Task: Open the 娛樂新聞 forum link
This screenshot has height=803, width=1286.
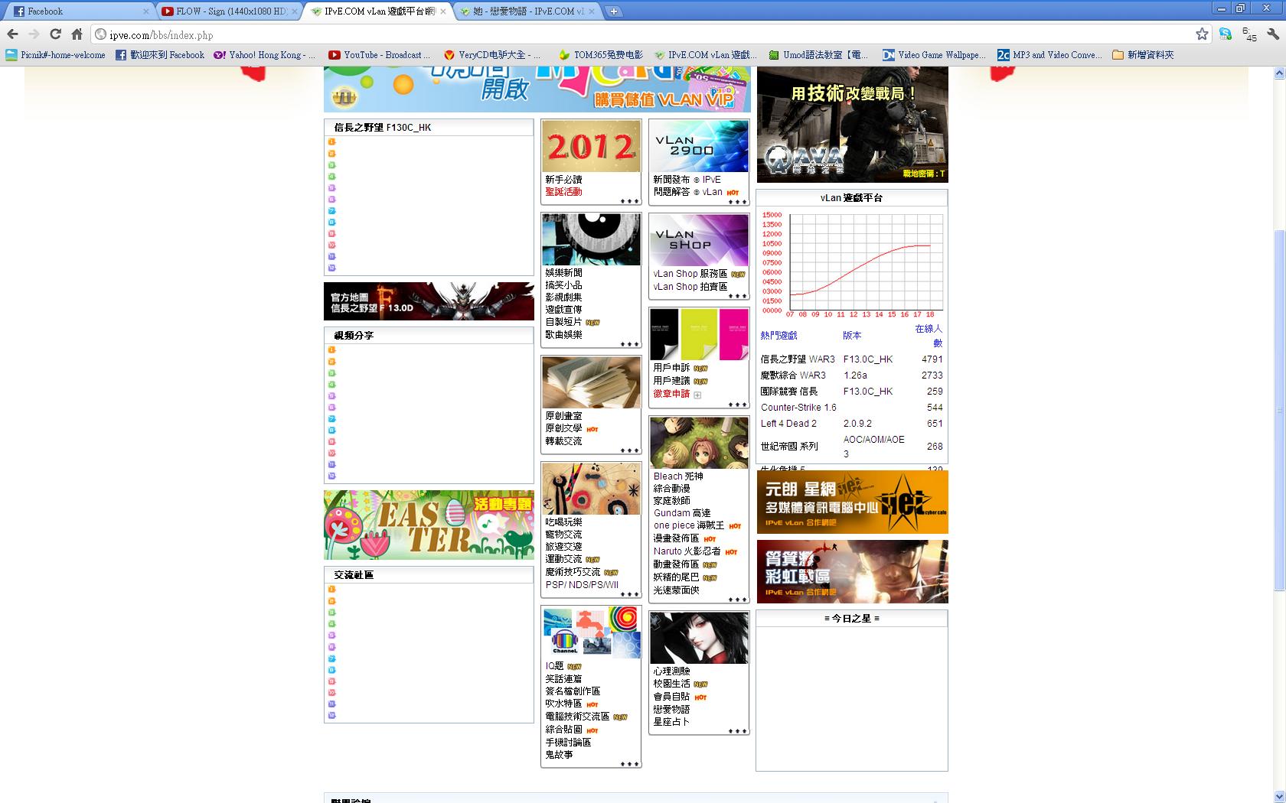Action: click(x=563, y=273)
